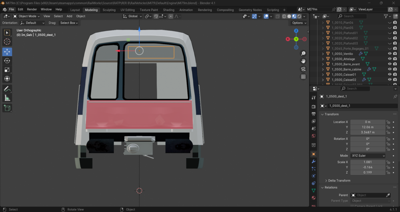The height and width of the screenshot is (212, 400).
Task: Hide 1_0500_Barre_avant in viewport
Action: click(390, 64)
